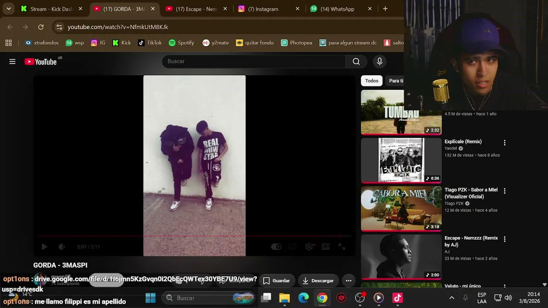
Task: Open File Explorer from the taskbar
Action: click(x=285, y=298)
